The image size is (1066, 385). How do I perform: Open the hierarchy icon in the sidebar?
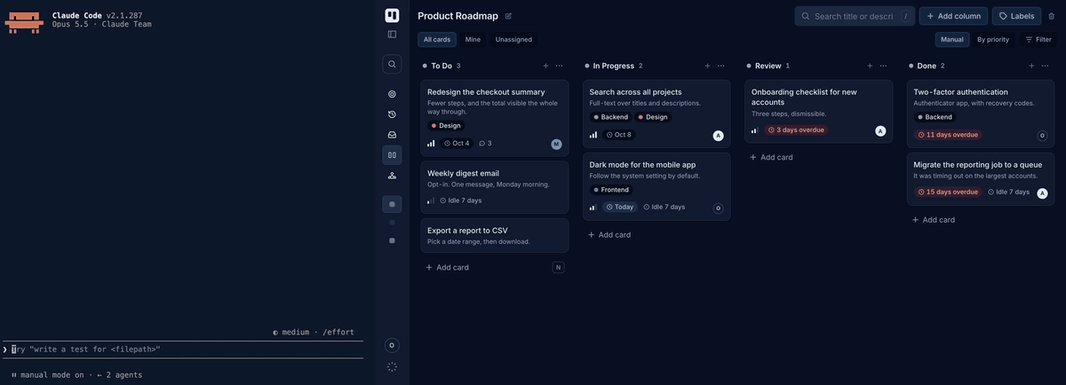pyautogui.click(x=392, y=176)
